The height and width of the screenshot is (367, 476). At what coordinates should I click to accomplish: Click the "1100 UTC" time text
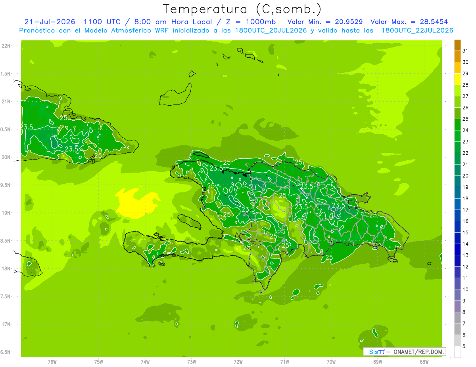[102, 22]
